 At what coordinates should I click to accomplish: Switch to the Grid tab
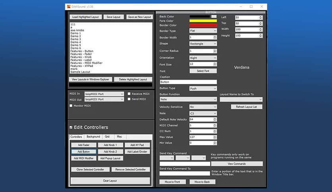107,136
